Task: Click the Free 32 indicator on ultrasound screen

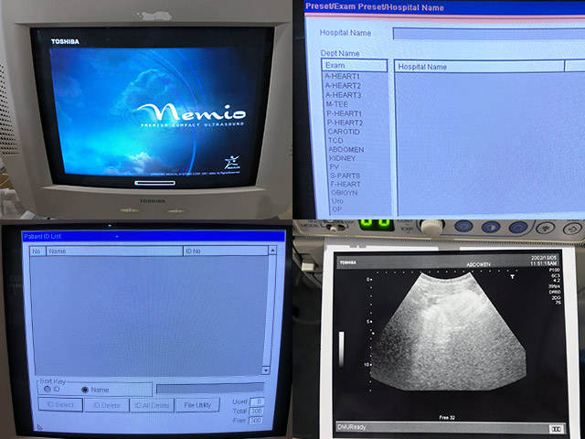Action: (x=447, y=417)
